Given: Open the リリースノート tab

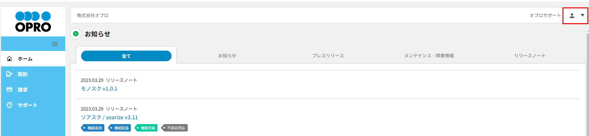Looking at the screenshot, I should 530,56.
